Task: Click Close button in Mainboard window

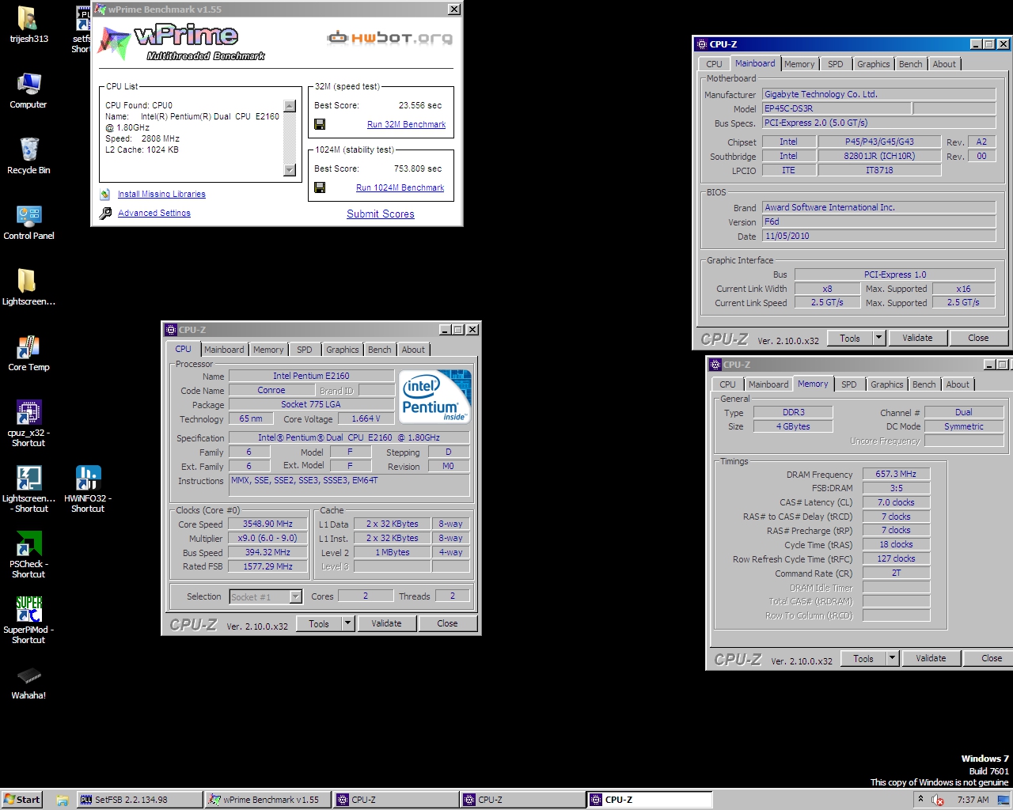Action: coord(978,338)
